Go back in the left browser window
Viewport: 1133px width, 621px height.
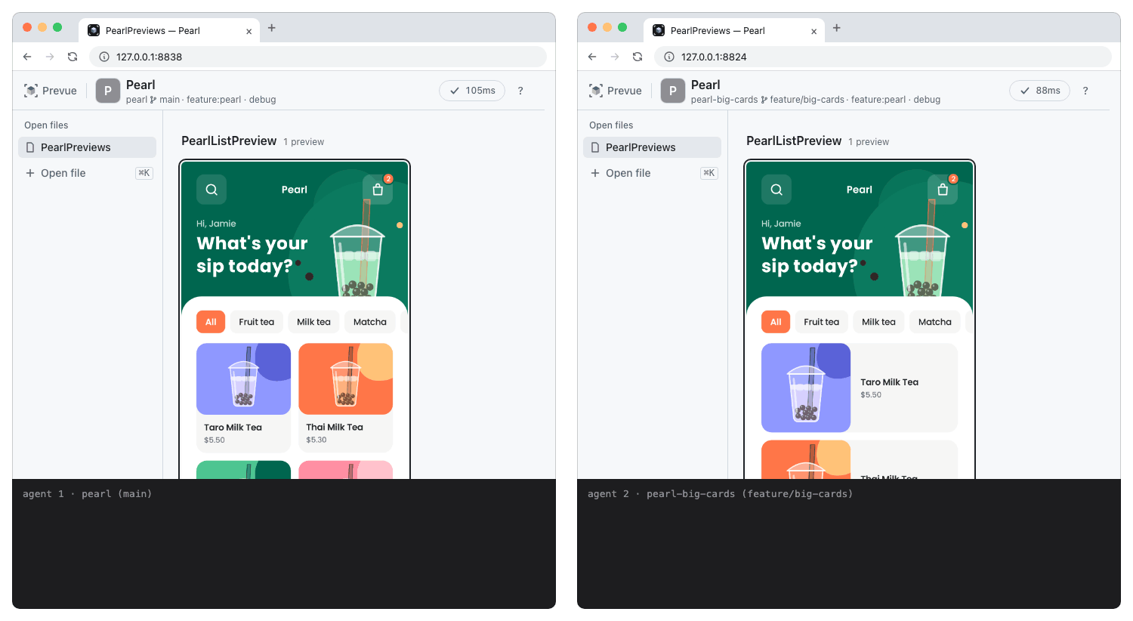(x=27, y=57)
